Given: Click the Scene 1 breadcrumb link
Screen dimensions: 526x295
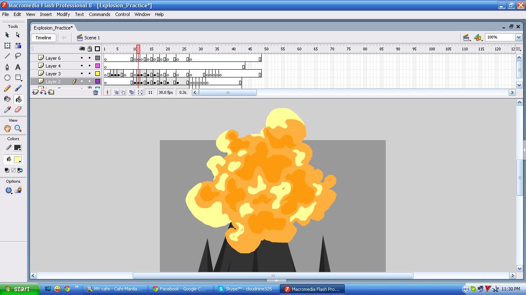Looking at the screenshot, I should tap(91, 38).
